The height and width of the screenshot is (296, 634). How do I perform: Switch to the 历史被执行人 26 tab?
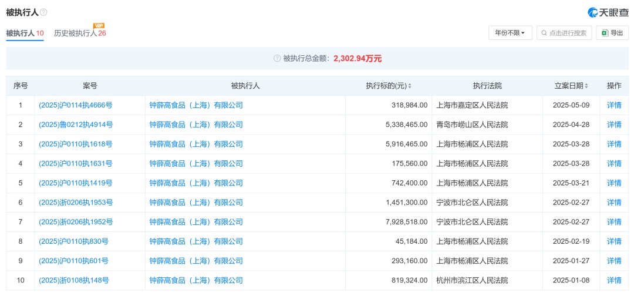(80, 33)
